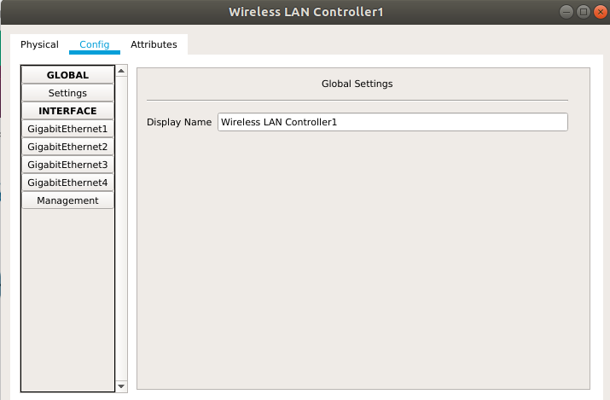Close the Wireless LAN Controller1 window
610x400 pixels.
601,12
